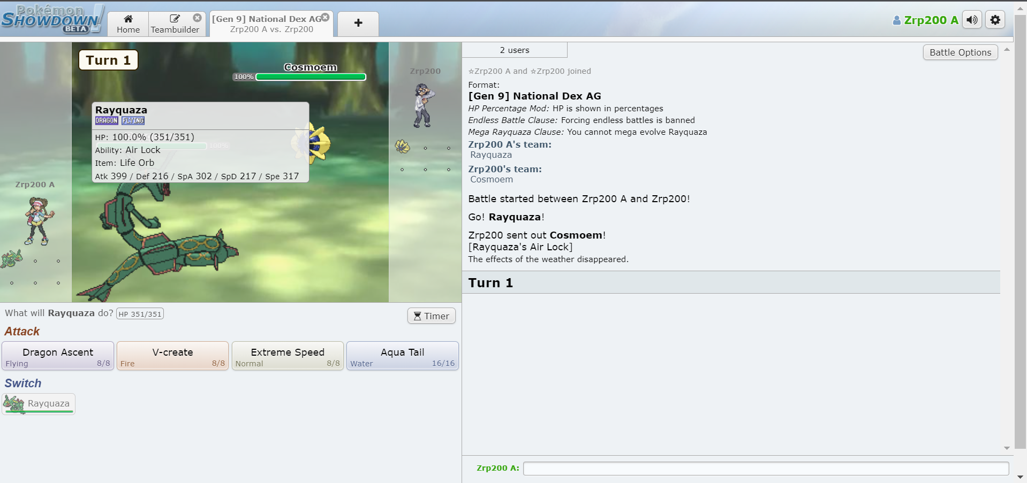
Task: Click "[Rayquaza's Air Lock]" log line
Action: [520, 247]
